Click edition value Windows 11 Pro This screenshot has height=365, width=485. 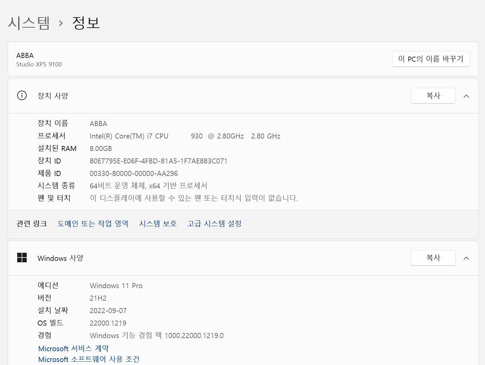[x=116, y=286]
